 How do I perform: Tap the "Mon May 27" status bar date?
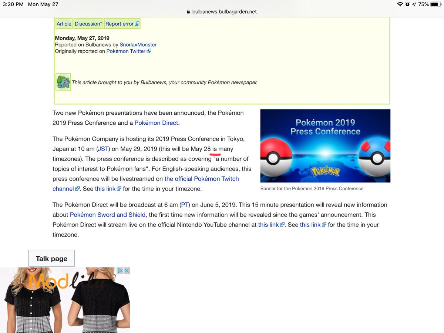pos(43,4)
